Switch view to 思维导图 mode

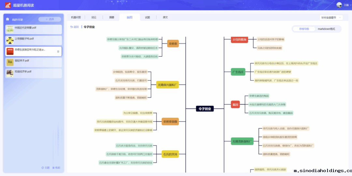[303, 29]
